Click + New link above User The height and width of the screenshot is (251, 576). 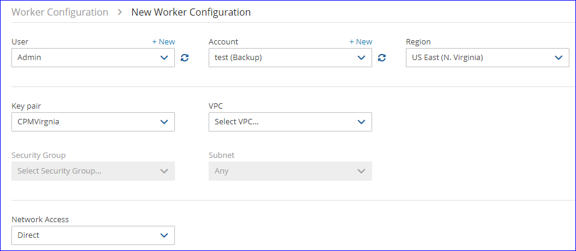(164, 41)
